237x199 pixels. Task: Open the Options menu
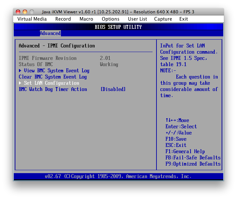[110, 19]
